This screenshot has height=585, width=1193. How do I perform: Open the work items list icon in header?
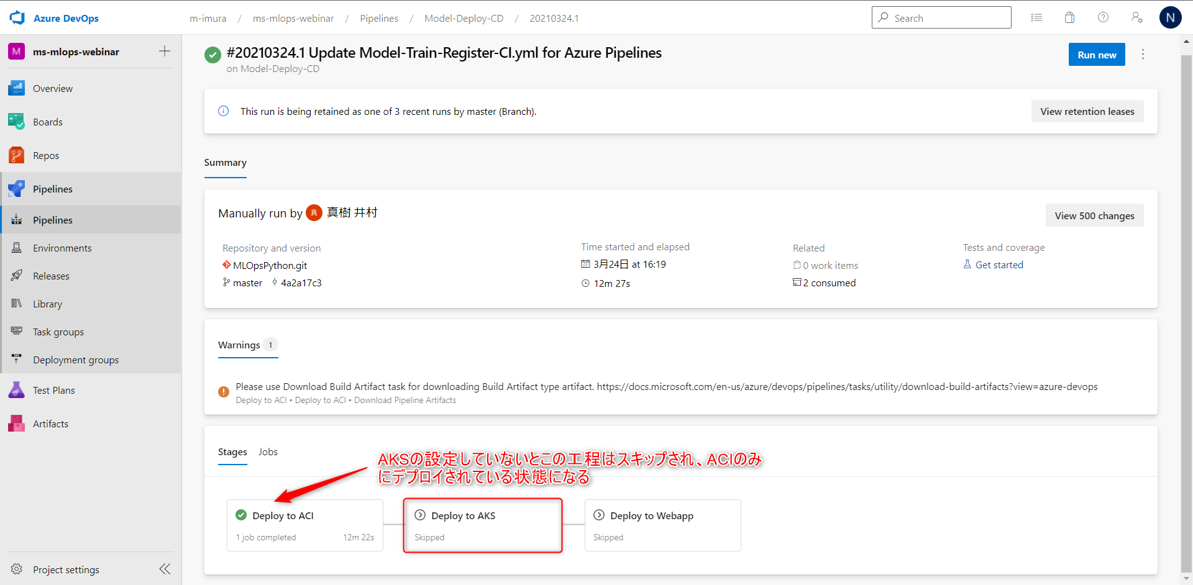1036,17
